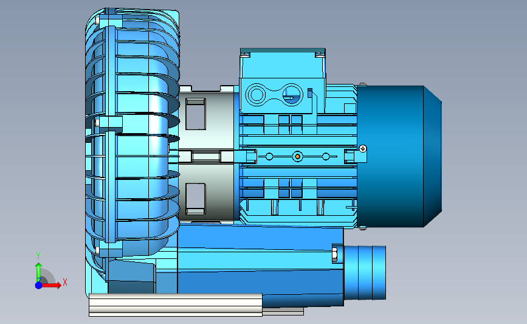Select the upper rectangular opening in the gray housing

click(x=195, y=114)
